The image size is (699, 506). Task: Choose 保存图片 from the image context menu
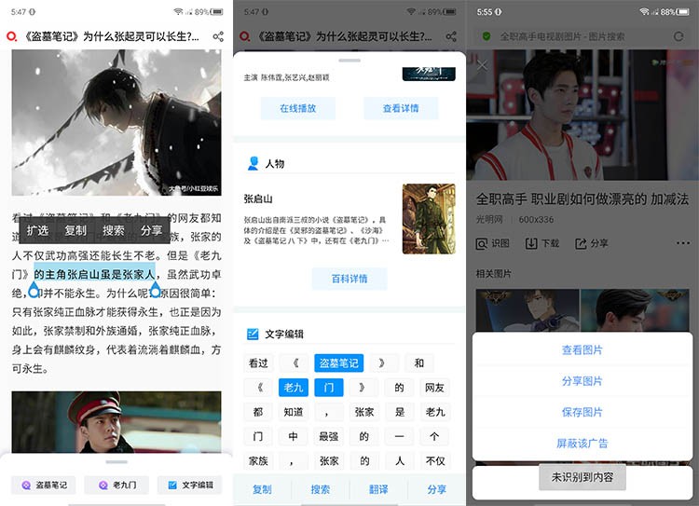point(582,412)
